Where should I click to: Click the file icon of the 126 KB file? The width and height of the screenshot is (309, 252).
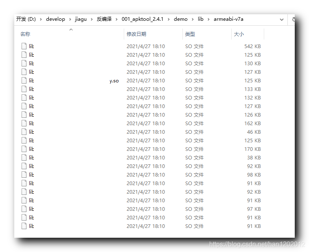[24, 115]
